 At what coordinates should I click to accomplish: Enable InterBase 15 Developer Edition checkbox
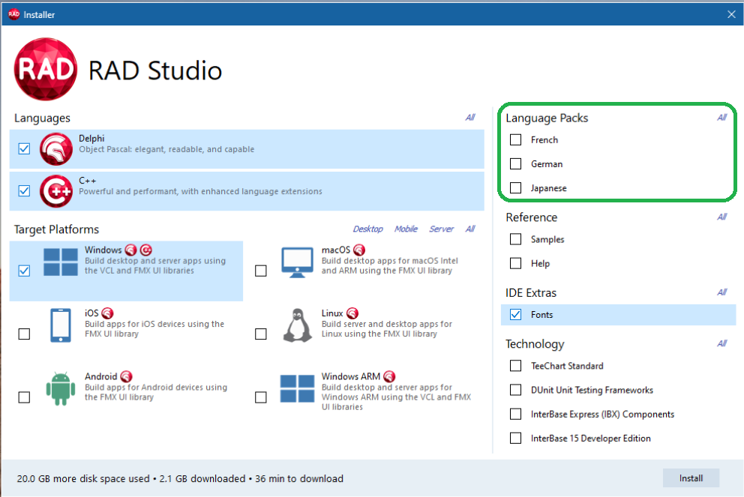click(x=515, y=439)
